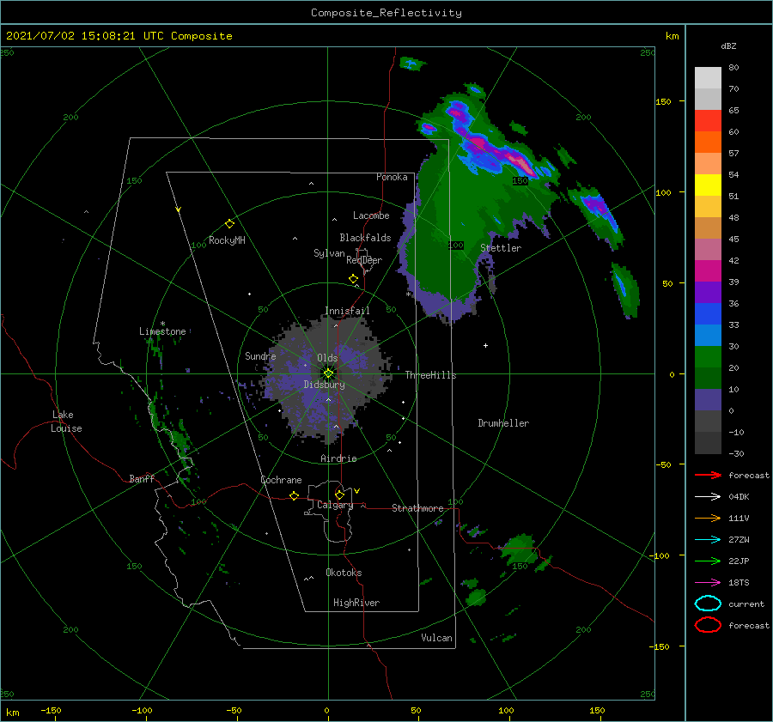The height and width of the screenshot is (722, 773).
Task: Click the Blackfalds town label
Action: [x=365, y=238]
